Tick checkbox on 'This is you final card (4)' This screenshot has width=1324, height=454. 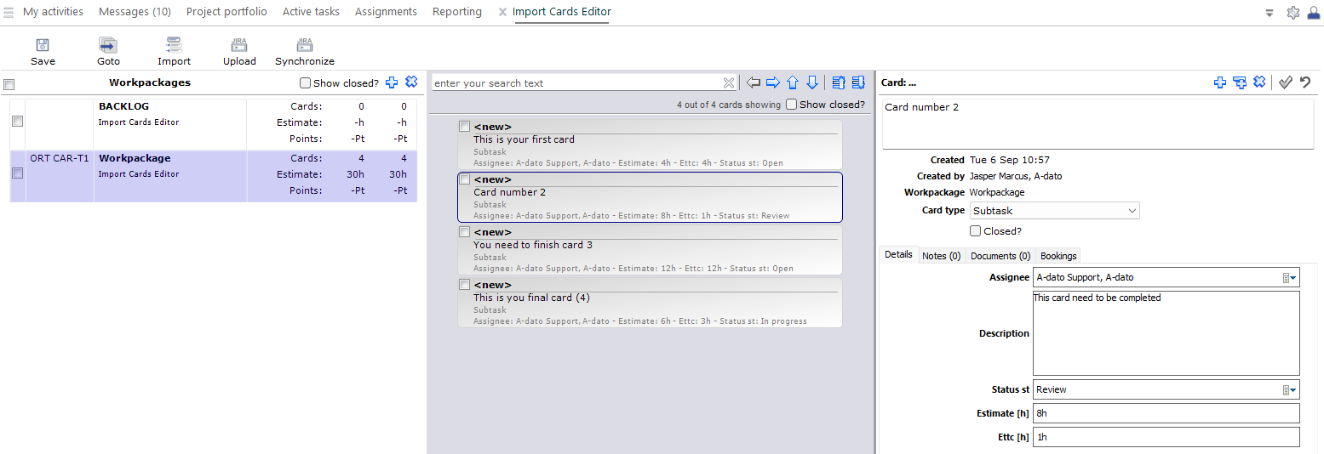click(464, 285)
